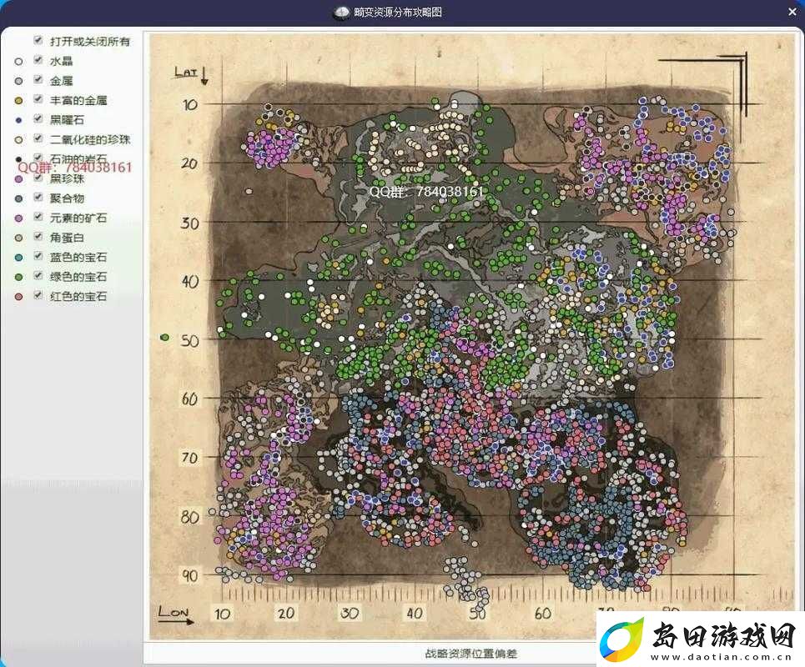Click the 红色的宝石 label text
This screenshot has height=667, width=805.
(78, 297)
